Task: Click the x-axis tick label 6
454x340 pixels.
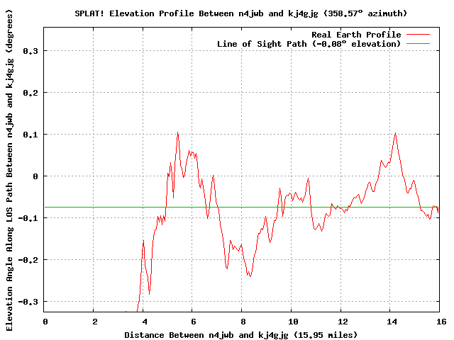Action: pyautogui.click(x=194, y=322)
